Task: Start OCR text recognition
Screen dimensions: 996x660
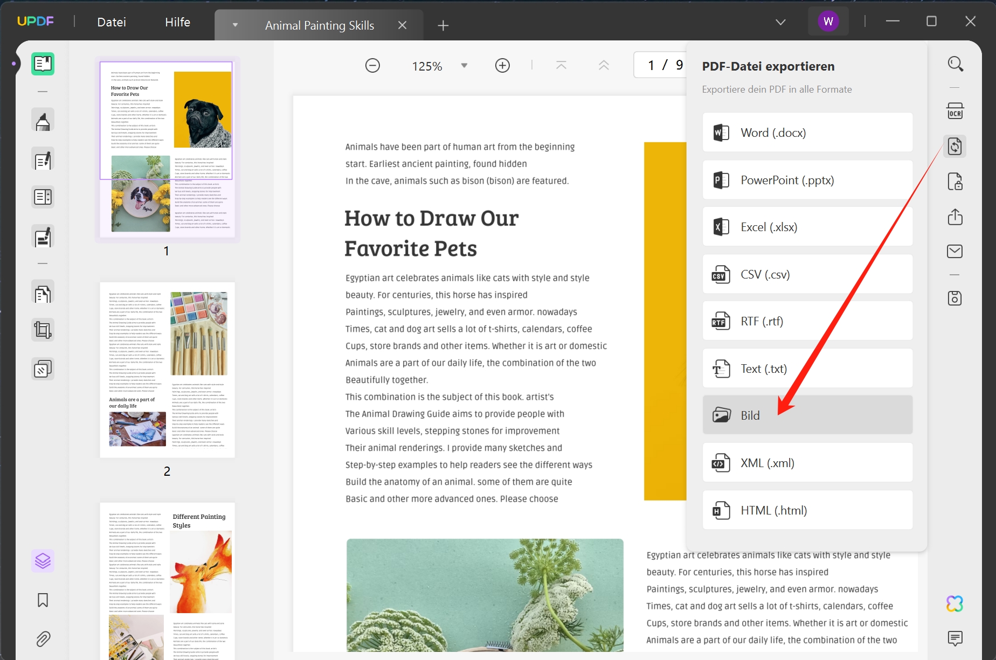Action: (x=955, y=110)
